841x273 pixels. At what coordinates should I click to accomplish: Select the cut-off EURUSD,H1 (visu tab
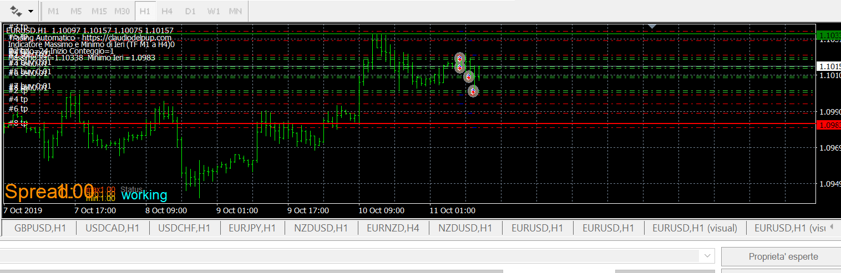point(790,228)
